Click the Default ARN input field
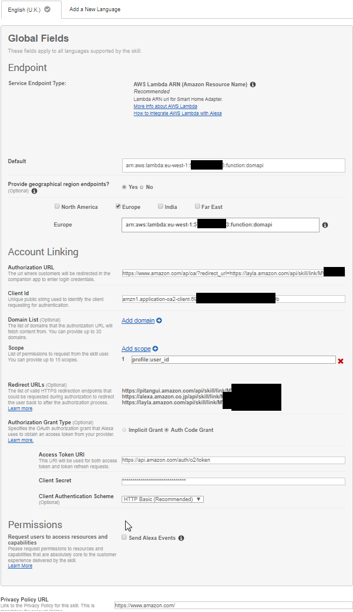The image size is (353, 612). click(x=234, y=165)
